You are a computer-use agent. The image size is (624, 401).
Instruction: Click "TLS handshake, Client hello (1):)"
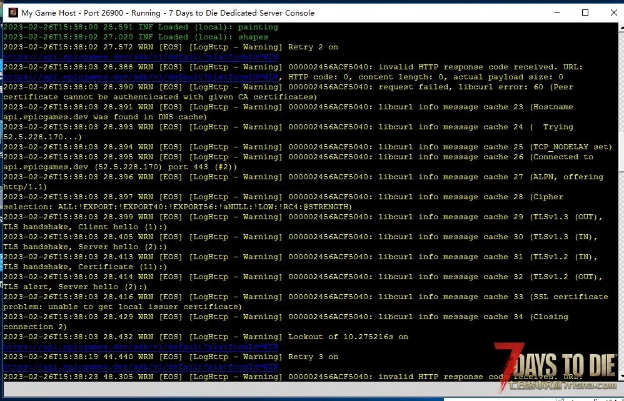pos(85,227)
